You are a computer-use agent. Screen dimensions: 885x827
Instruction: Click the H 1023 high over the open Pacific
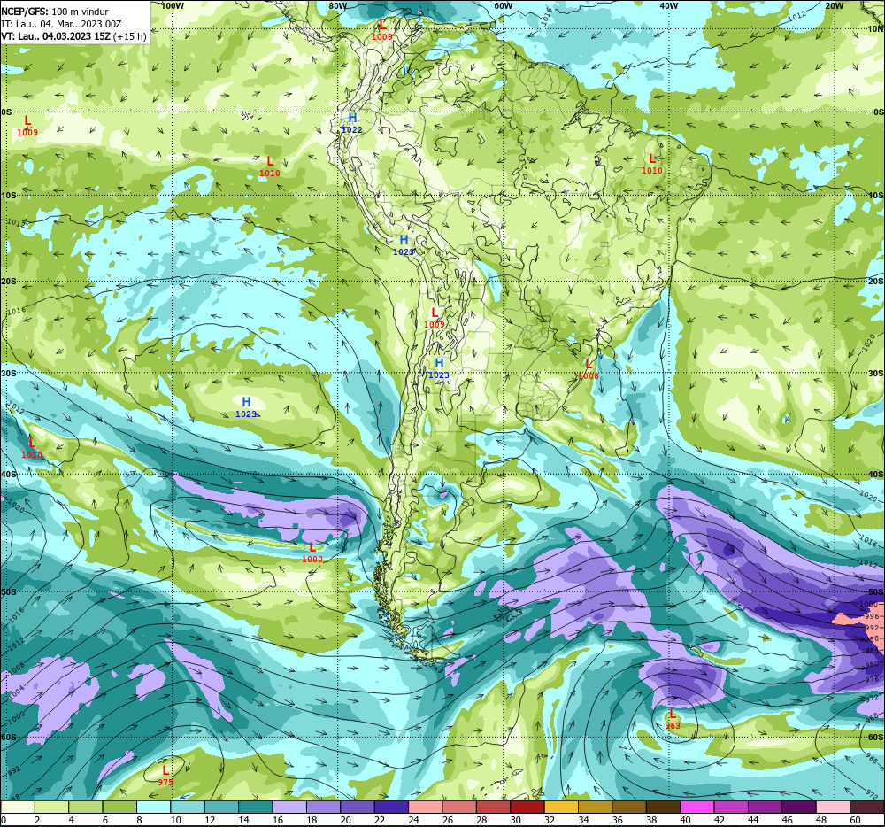point(246,407)
